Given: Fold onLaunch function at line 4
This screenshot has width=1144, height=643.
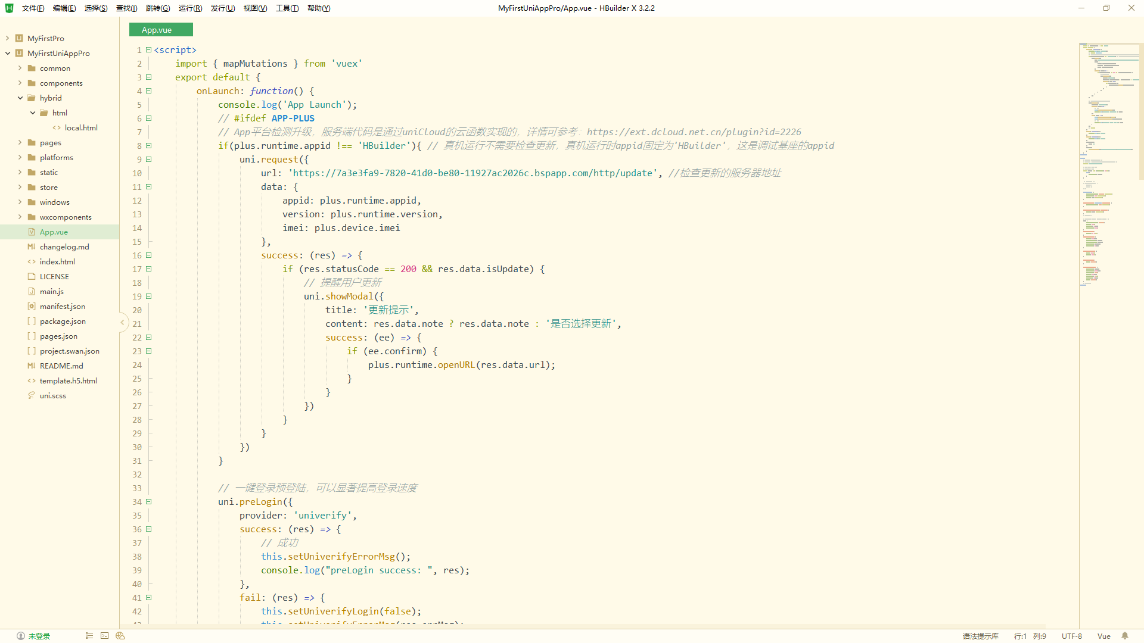Looking at the screenshot, I should [149, 90].
